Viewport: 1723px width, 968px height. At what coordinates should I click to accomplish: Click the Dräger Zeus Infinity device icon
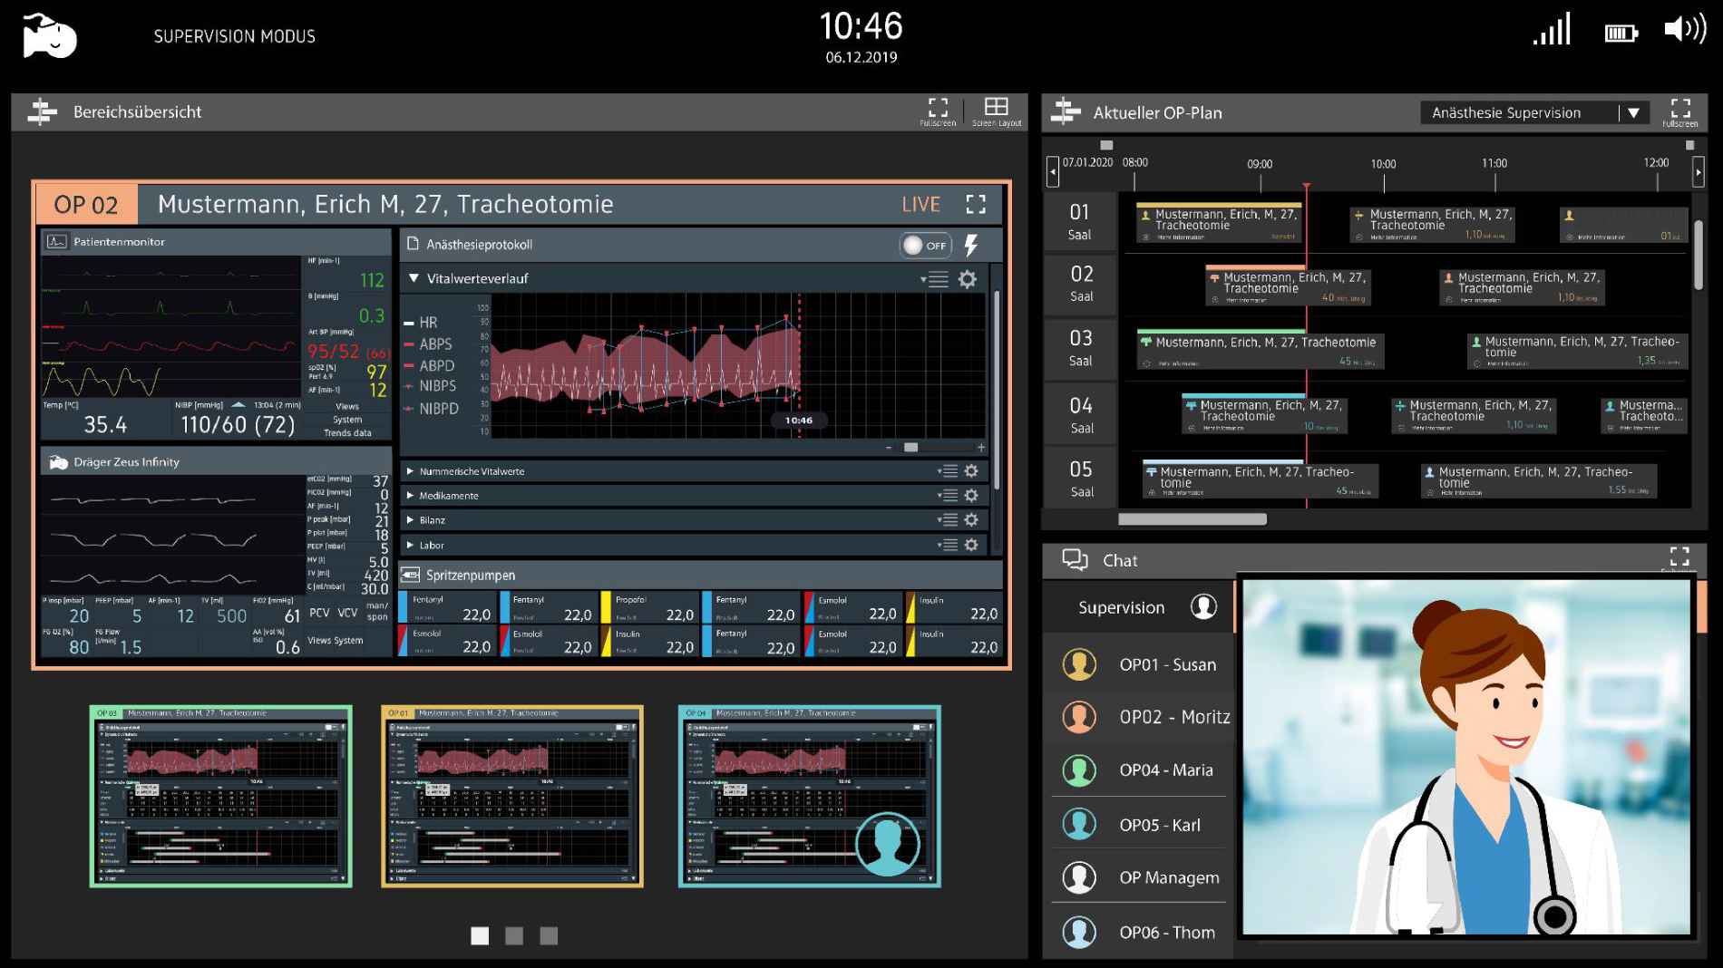(x=58, y=462)
